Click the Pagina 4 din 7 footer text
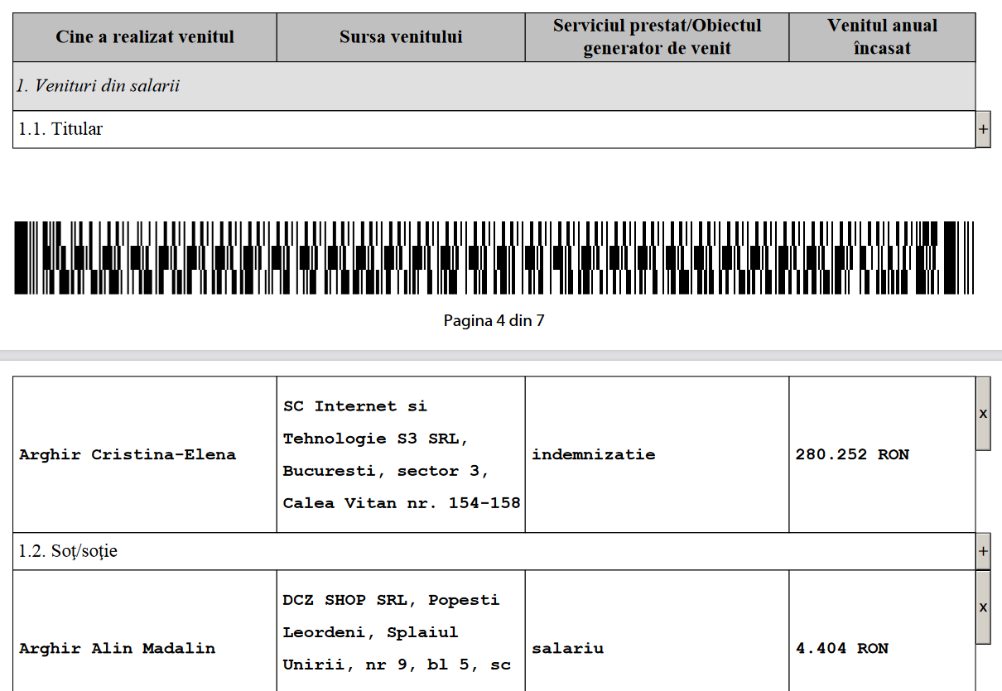This screenshot has width=1002, height=691. [x=494, y=320]
